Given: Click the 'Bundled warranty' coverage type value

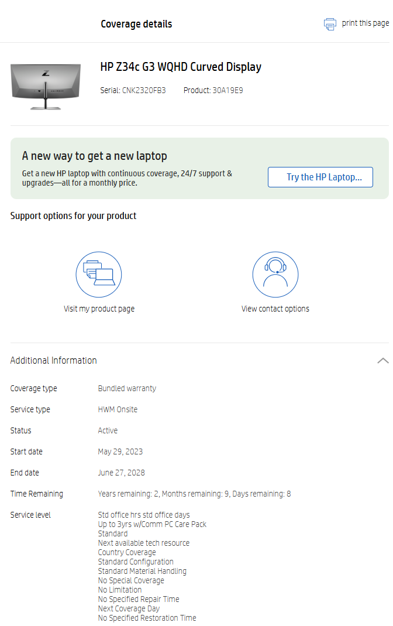Looking at the screenshot, I should [127, 388].
